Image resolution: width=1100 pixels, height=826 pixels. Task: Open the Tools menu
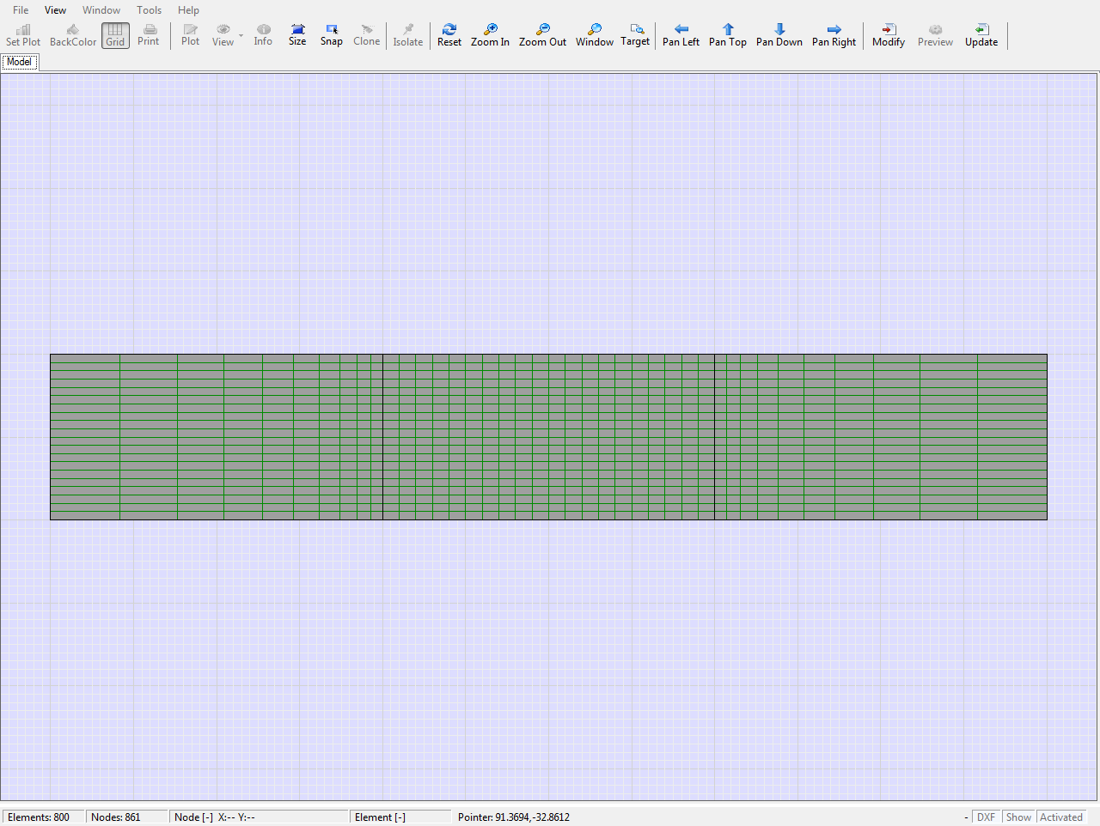[150, 10]
